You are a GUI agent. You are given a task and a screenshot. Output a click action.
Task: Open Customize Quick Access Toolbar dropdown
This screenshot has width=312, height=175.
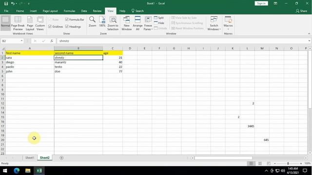(29, 3)
